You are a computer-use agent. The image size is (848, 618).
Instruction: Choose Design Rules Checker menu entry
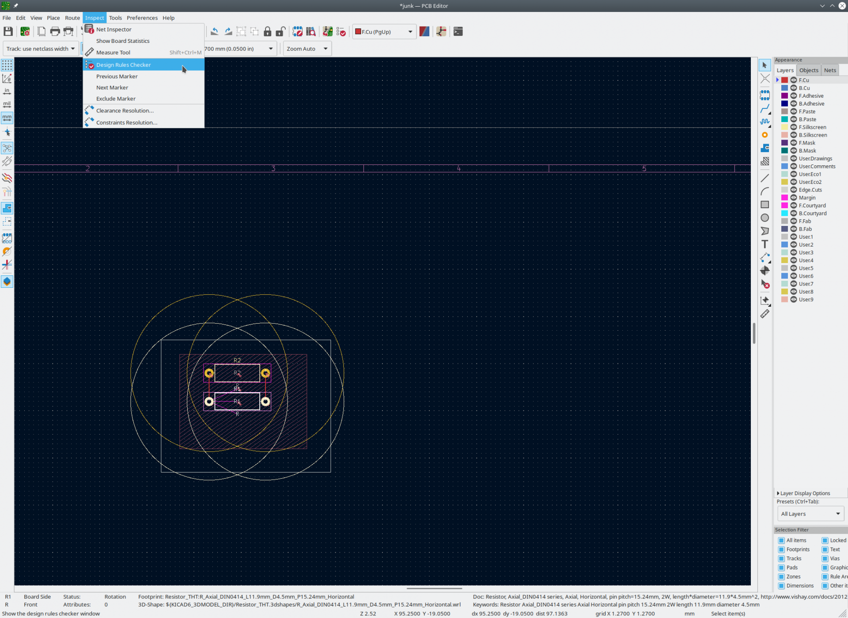tap(124, 65)
